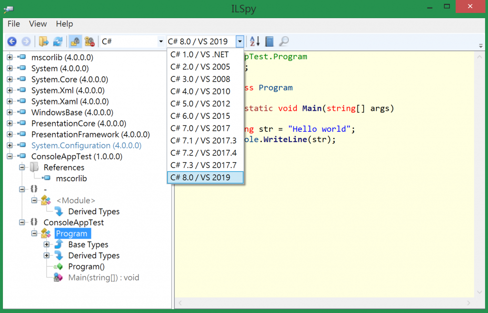
Task: Choose C# 8.0 / VS 2019 option
Action: click(205, 177)
